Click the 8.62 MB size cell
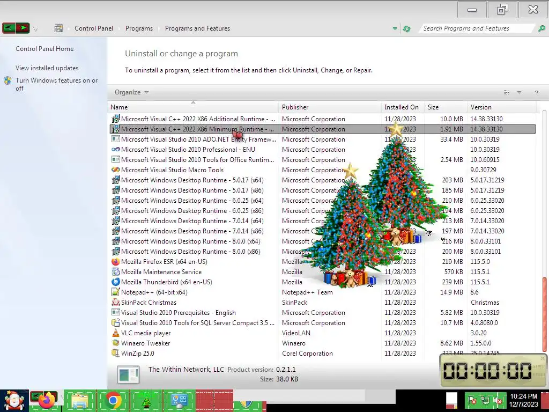Viewport: 549px width, 412px height. 451,343
